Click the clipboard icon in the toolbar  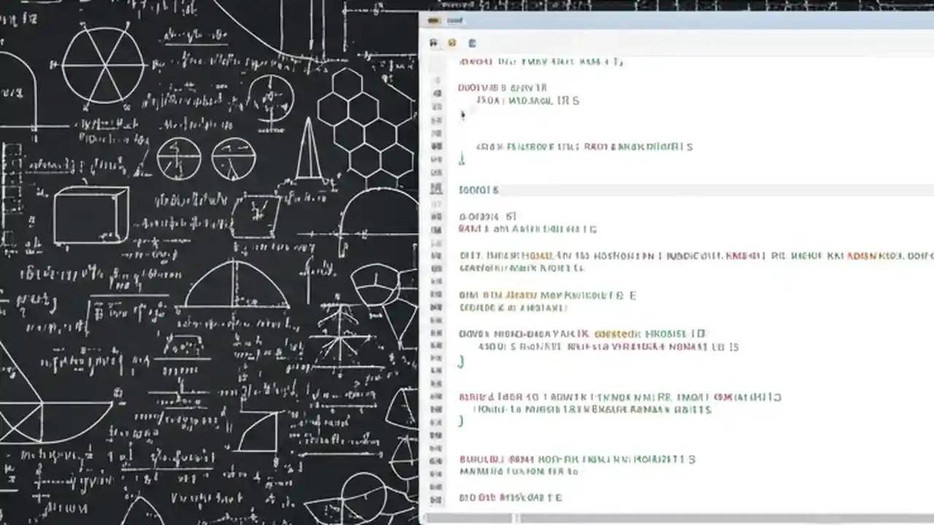(471, 43)
